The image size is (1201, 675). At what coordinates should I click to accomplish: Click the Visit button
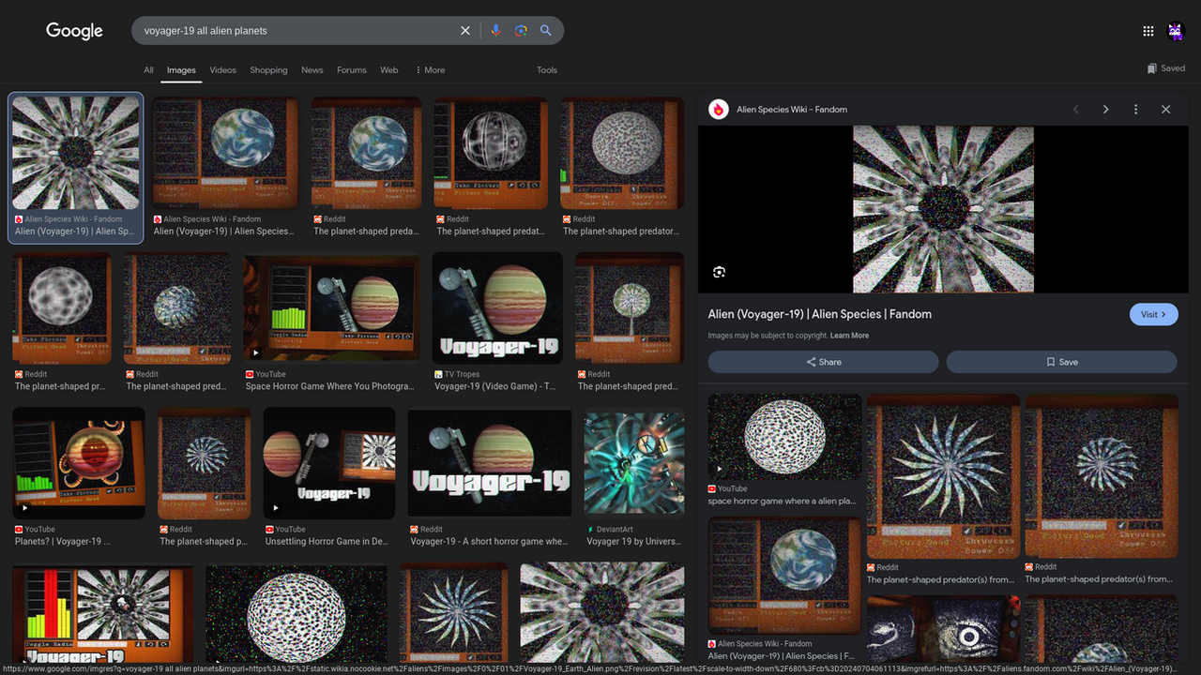tap(1153, 314)
